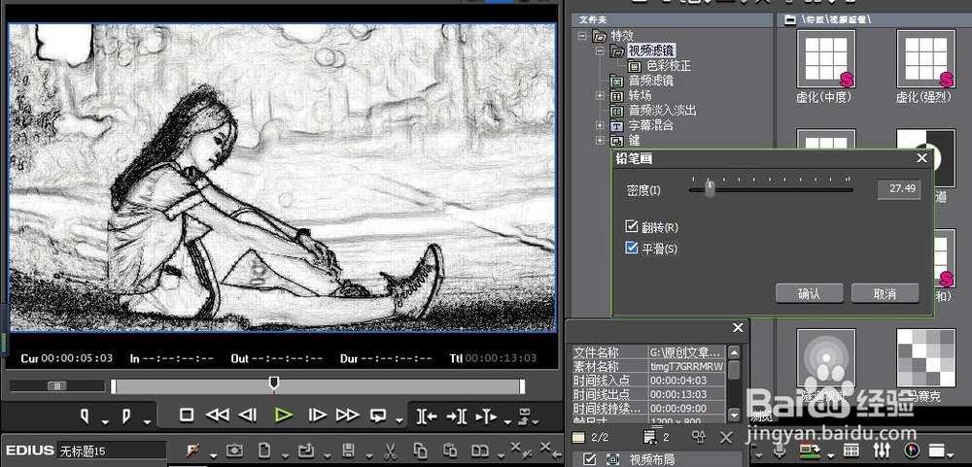
Task: Click the replace clip icon
Action: click(479, 450)
